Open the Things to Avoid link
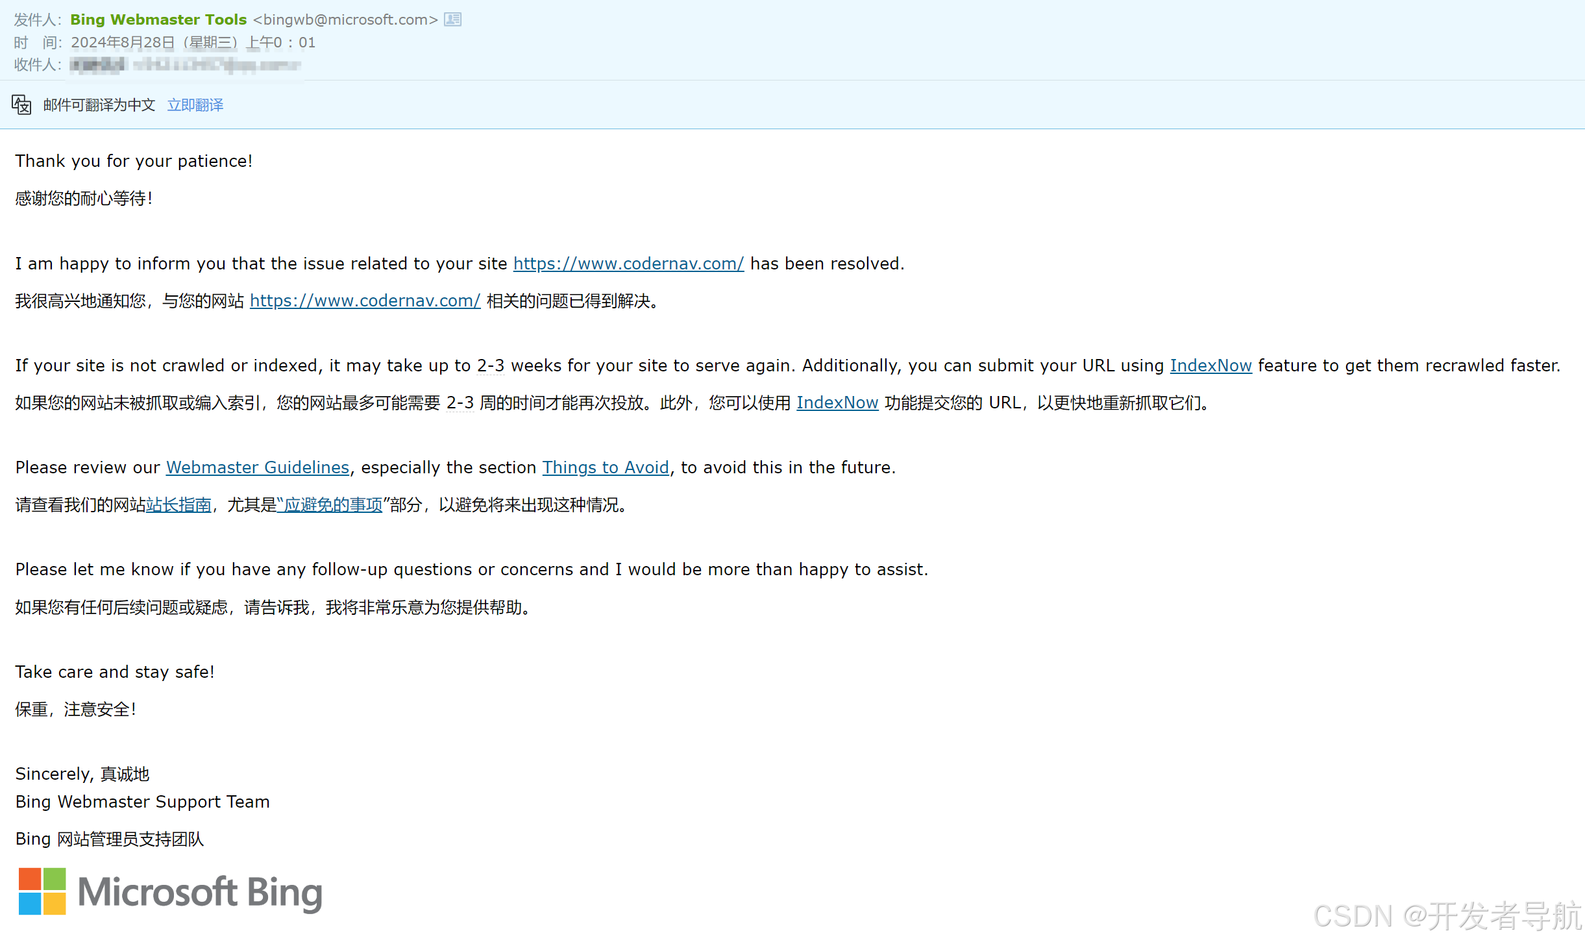1585x942 pixels. (x=606, y=467)
